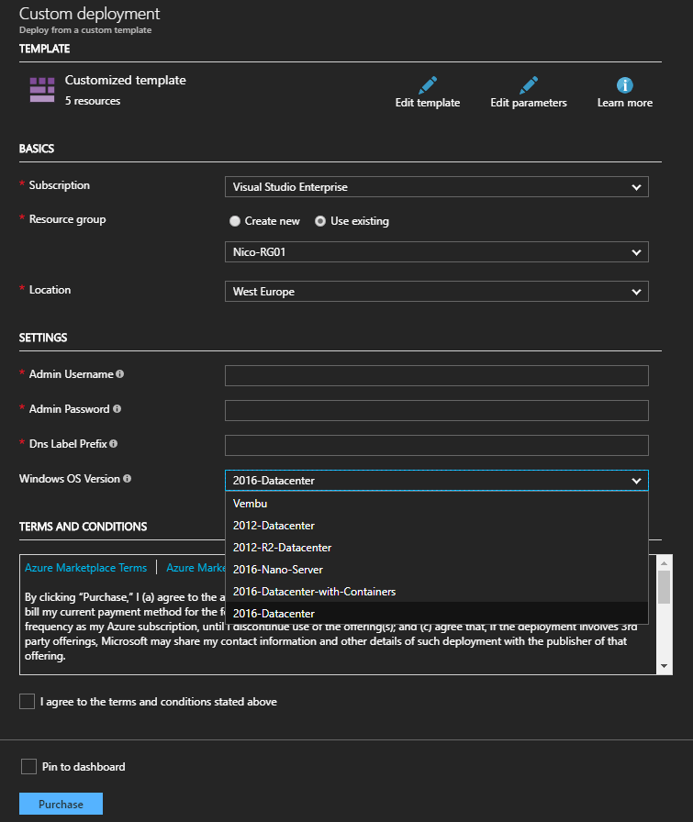Check Pin to dashboard box
The image size is (693, 822).
pyautogui.click(x=28, y=766)
